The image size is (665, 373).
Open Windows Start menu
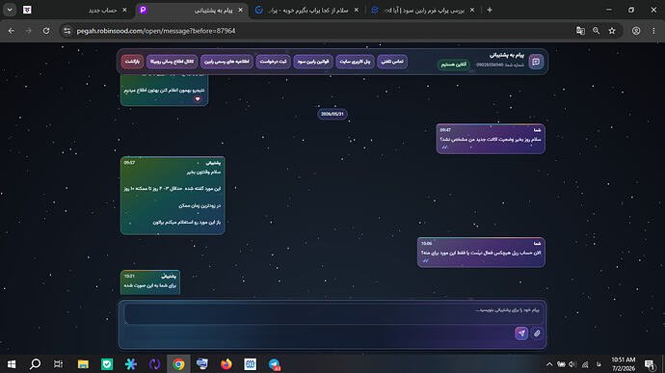click(12, 364)
